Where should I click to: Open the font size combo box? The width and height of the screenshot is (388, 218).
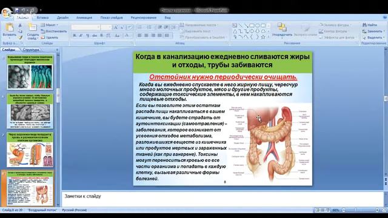click(x=107, y=27)
